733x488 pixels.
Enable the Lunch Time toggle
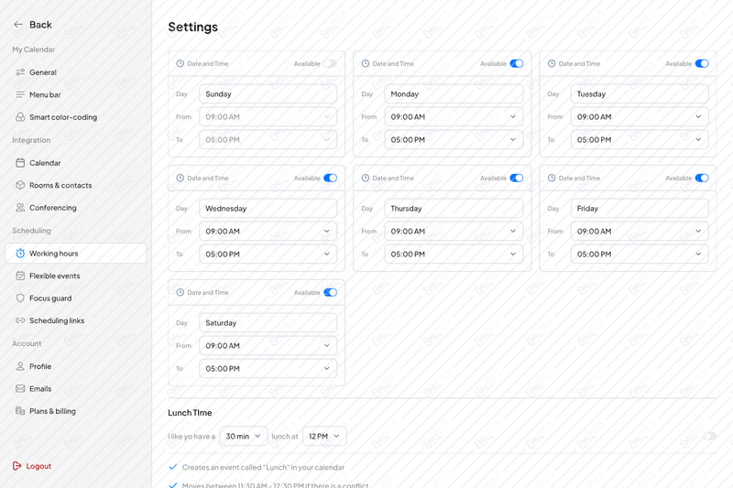[x=709, y=436]
